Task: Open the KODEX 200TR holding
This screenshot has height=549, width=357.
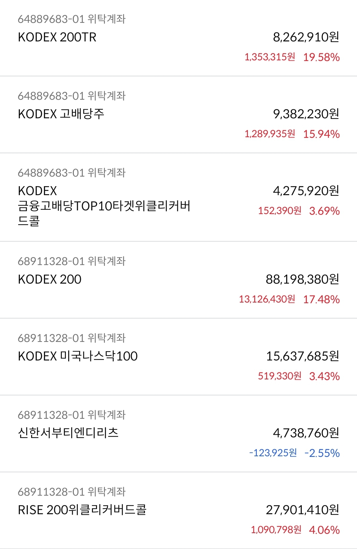Action: click(x=178, y=38)
